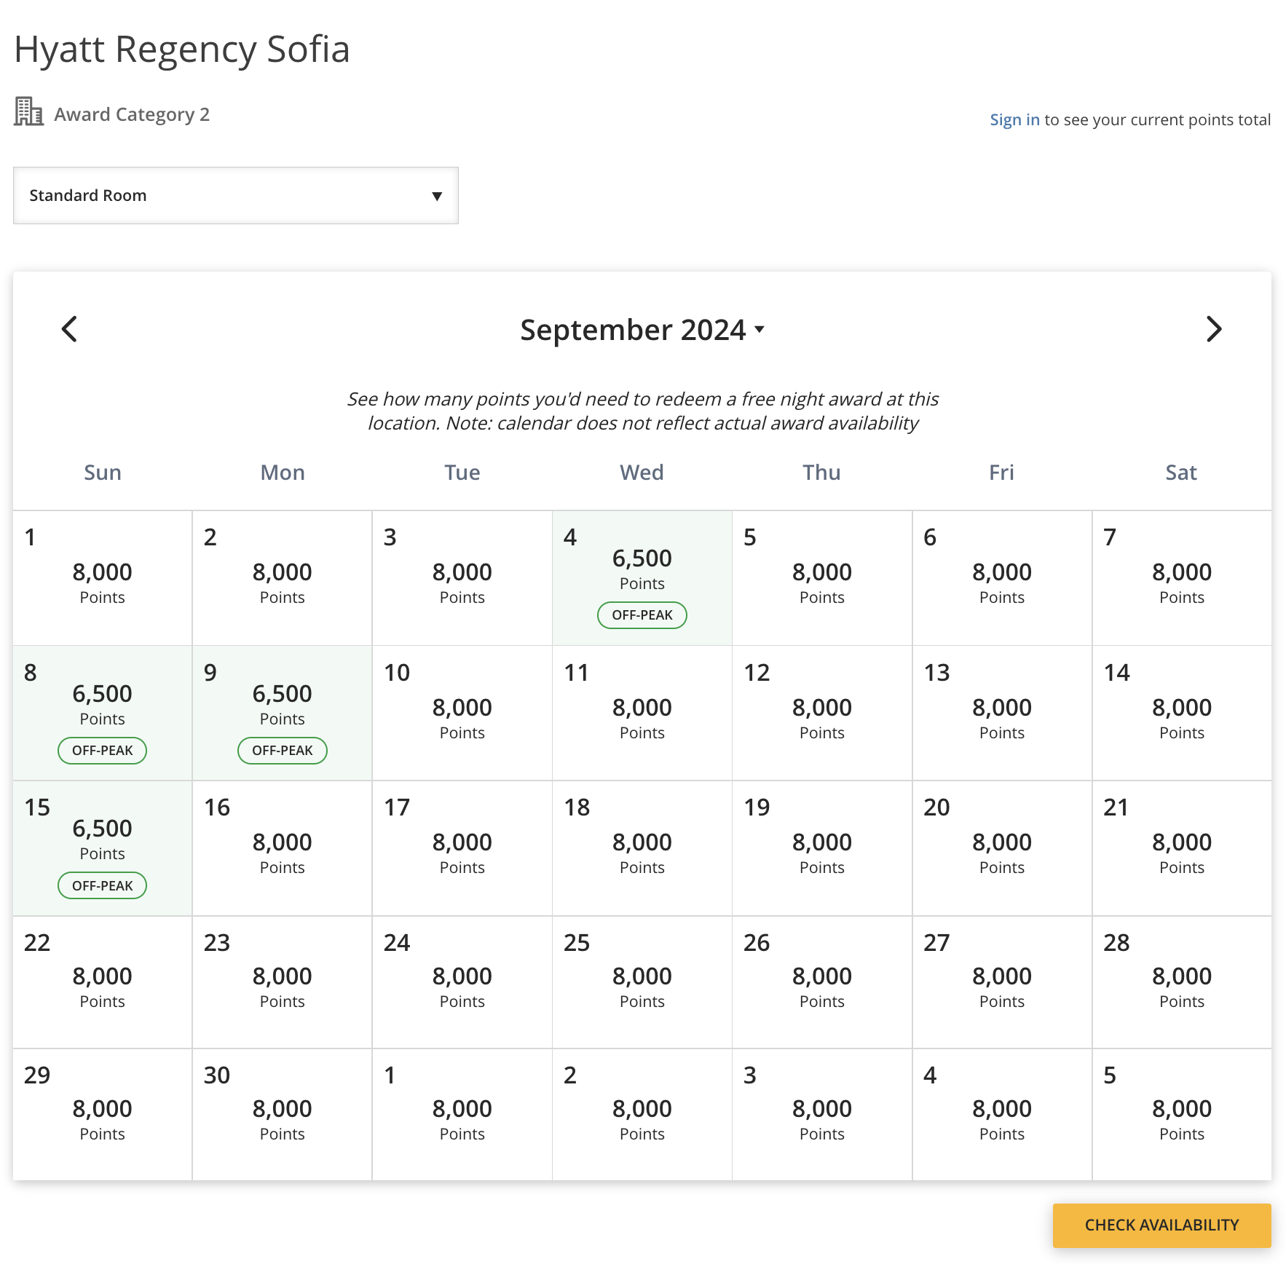Choose September 16 date cell

pyautogui.click(x=283, y=848)
